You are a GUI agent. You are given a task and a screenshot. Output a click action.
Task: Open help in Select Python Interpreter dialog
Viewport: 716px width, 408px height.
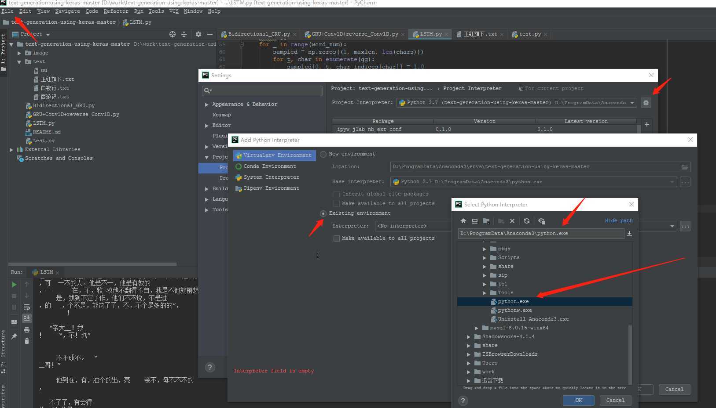point(463,401)
